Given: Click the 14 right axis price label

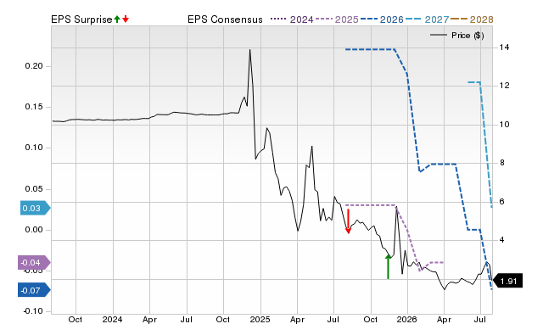Looking at the screenshot, I should (504, 47).
